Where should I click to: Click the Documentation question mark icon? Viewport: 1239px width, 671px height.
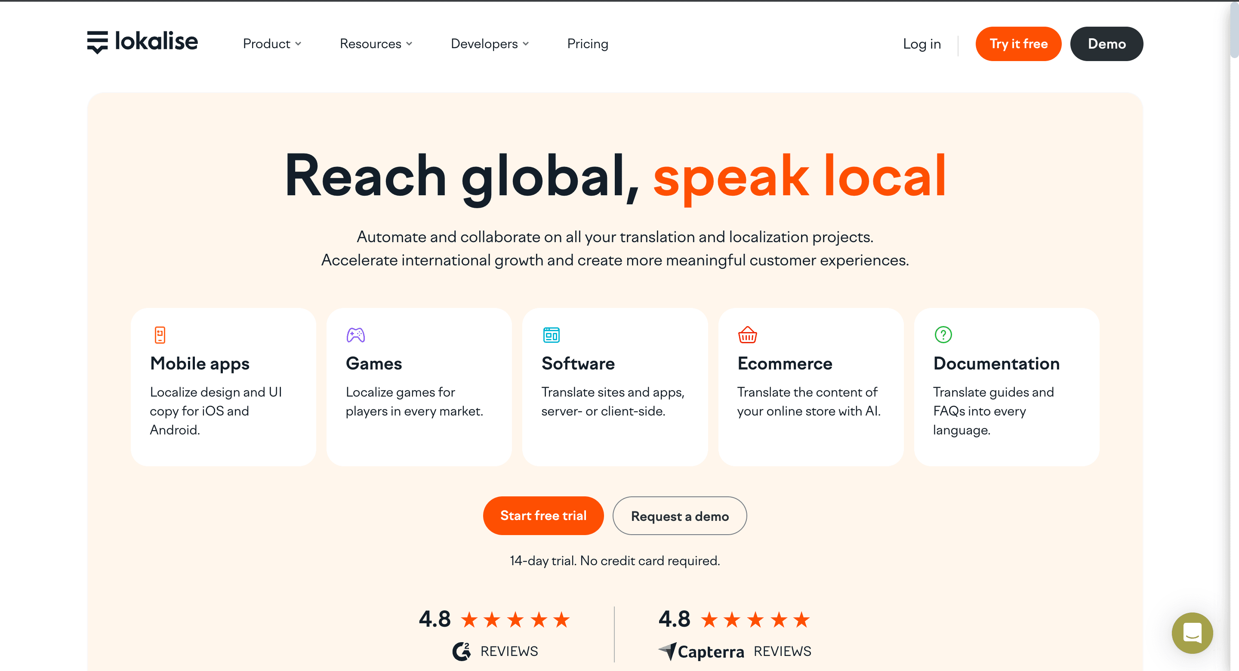[943, 335]
